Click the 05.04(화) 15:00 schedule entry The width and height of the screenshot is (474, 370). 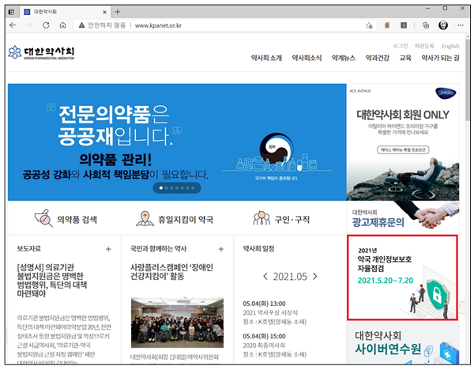(x=274, y=345)
